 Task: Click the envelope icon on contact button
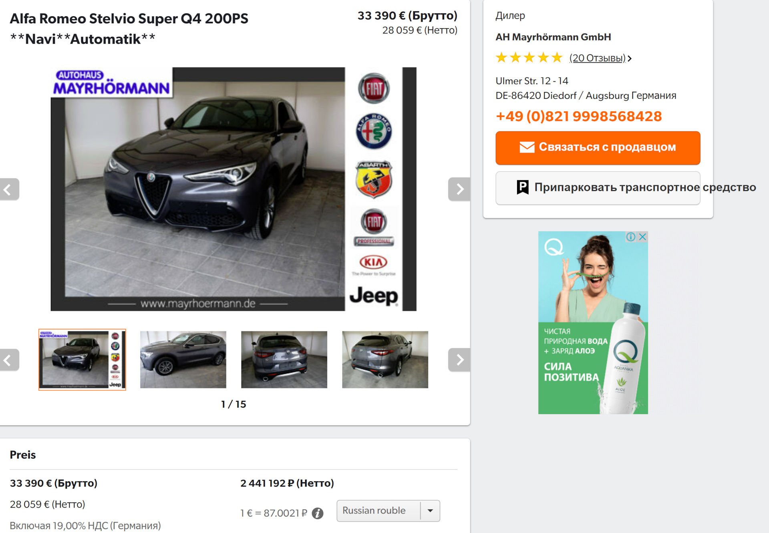(527, 147)
